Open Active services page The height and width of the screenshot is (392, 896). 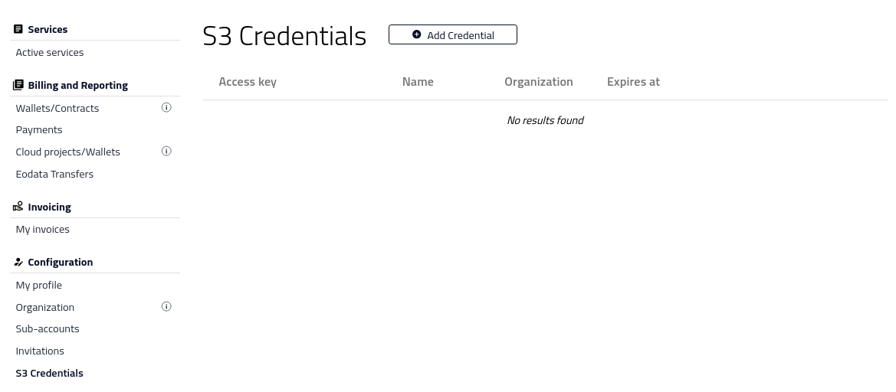point(50,53)
